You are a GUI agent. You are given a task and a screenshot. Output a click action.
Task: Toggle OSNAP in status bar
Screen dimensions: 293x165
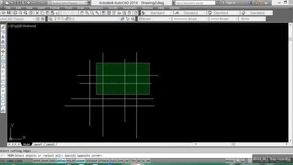(x=81, y=161)
